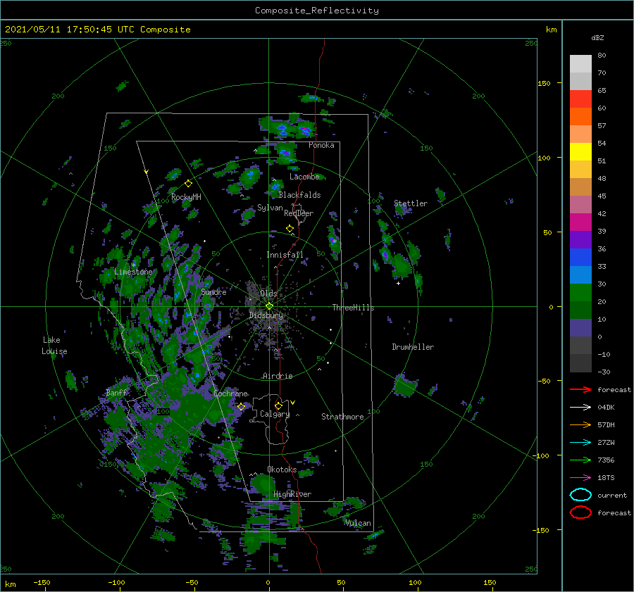The image size is (634, 592).
Task: Click the green 7356 arrow legend icon
Action: (x=580, y=460)
